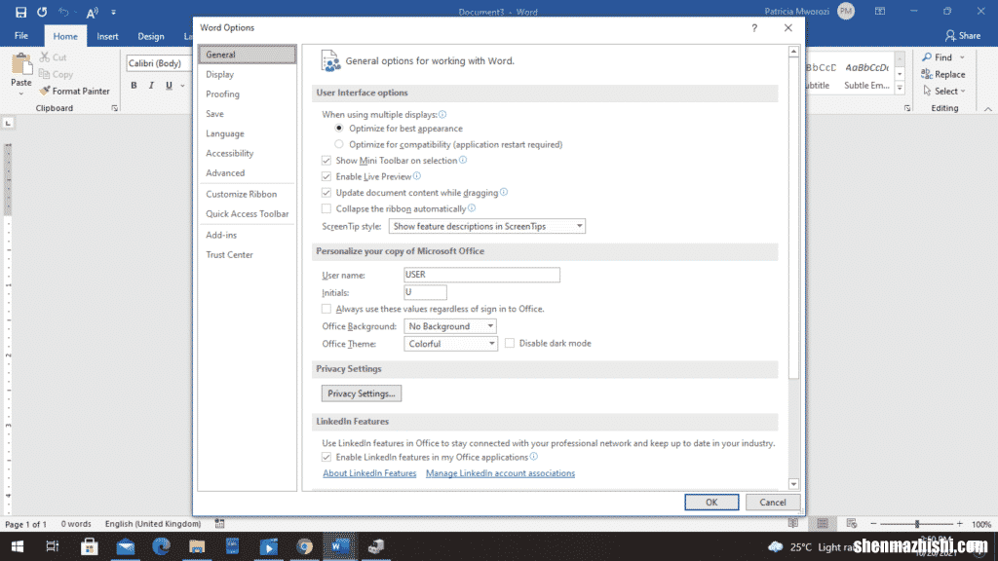The height and width of the screenshot is (561, 998).
Task: Click the Find magnifier in Editing group
Action: (927, 57)
